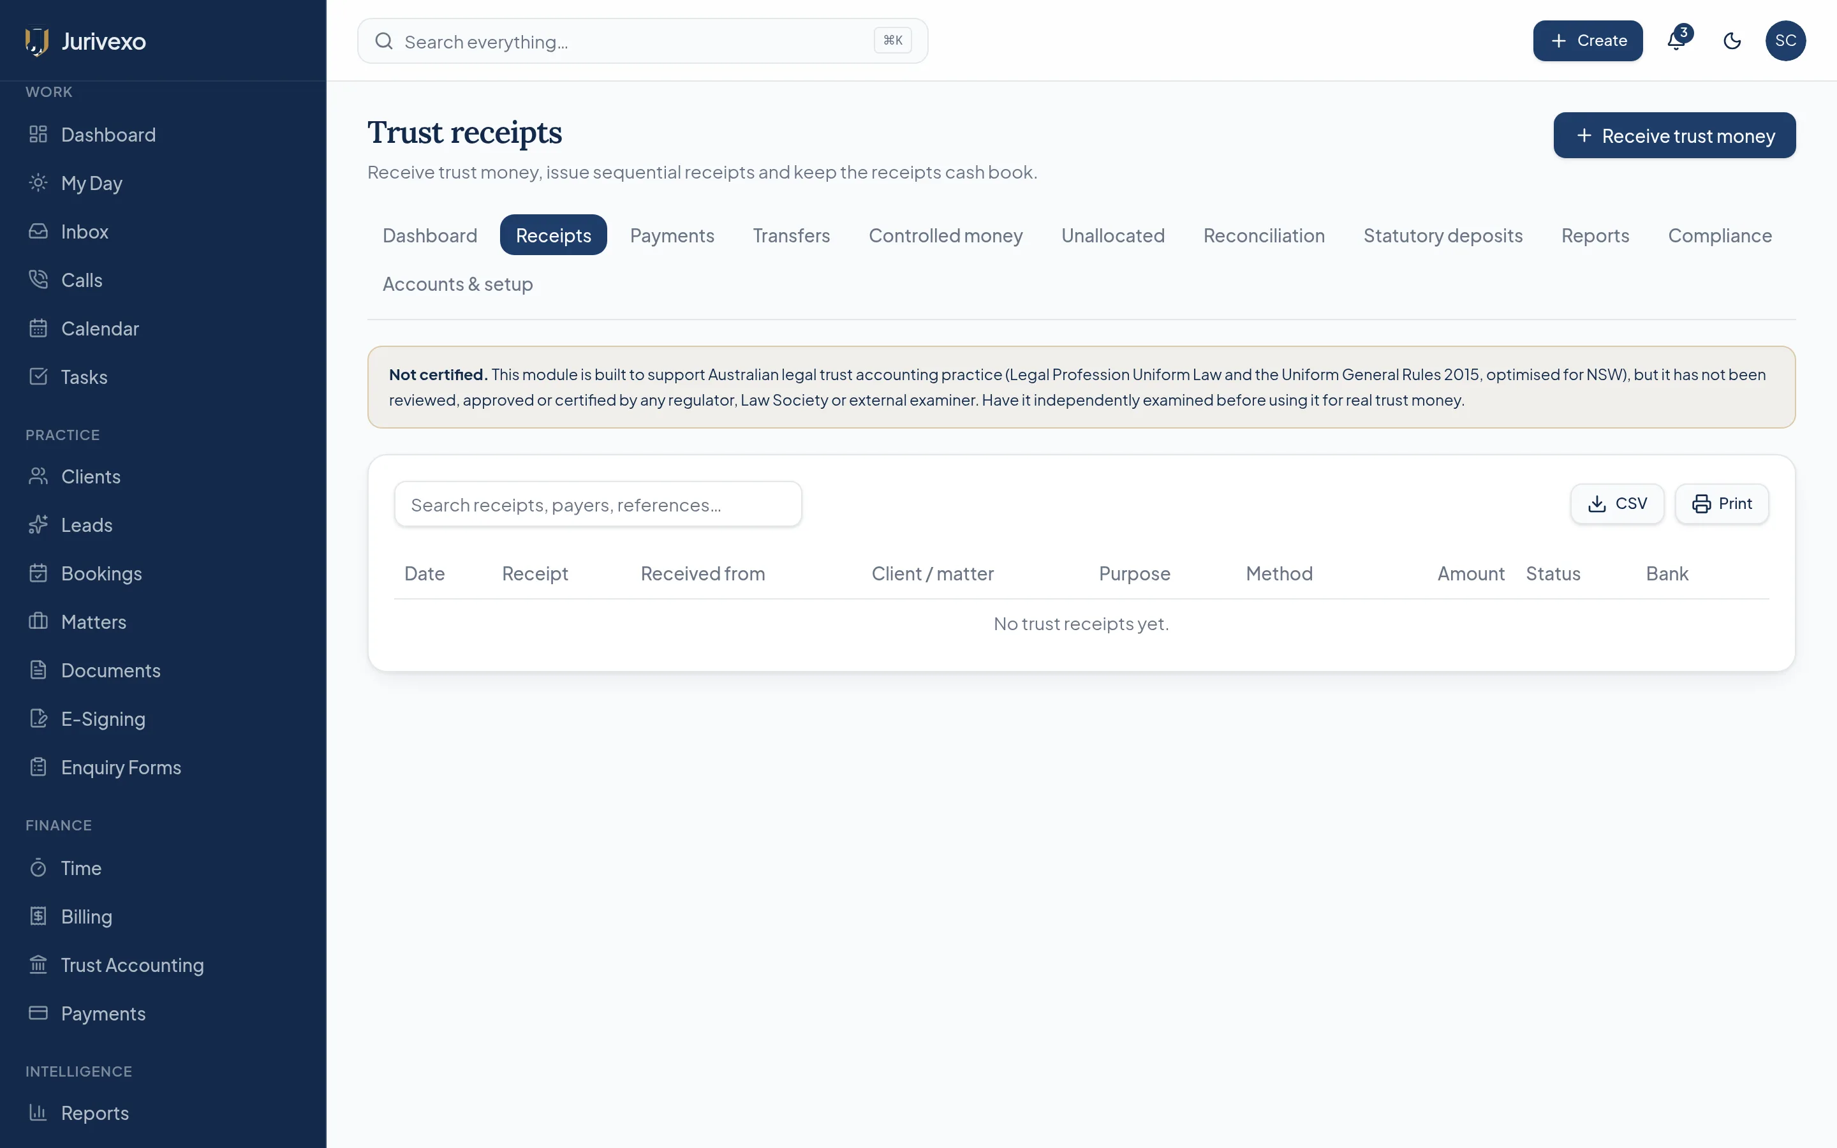The height and width of the screenshot is (1148, 1837).
Task: Click the Method column header
Action: click(1279, 573)
